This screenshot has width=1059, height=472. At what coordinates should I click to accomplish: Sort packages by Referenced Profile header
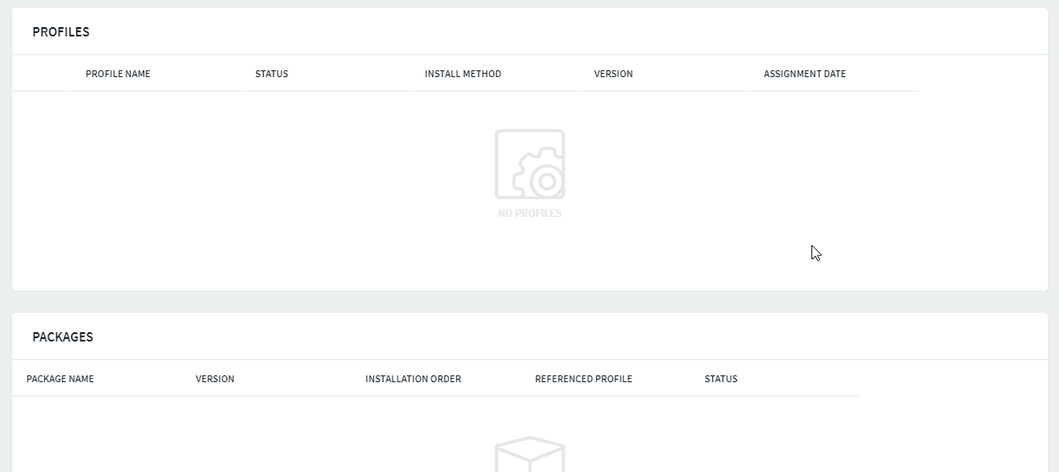click(583, 379)
